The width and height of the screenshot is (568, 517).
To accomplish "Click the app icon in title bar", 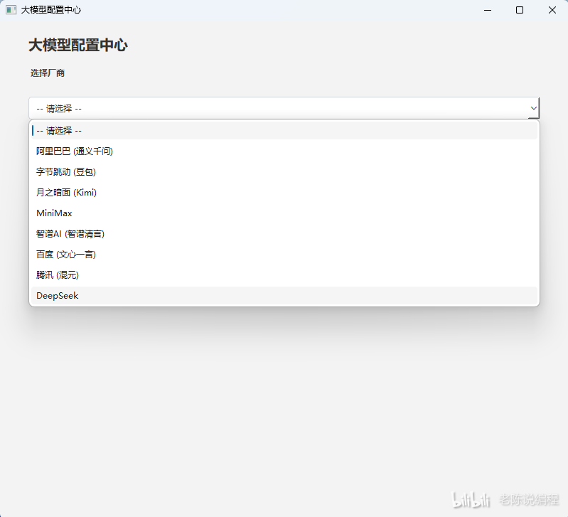I will [x=11, y=10].
